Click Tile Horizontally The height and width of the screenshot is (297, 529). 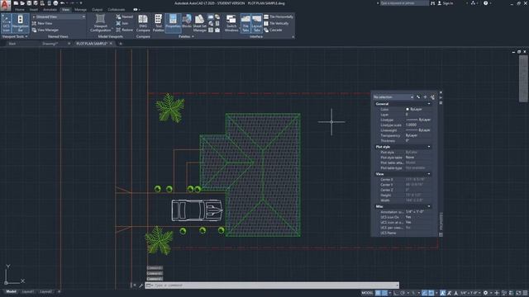point(279,16)
